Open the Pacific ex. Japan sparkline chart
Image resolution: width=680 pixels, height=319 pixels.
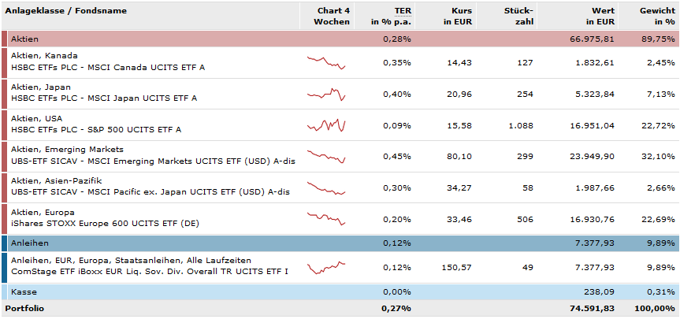click(326, 188)
